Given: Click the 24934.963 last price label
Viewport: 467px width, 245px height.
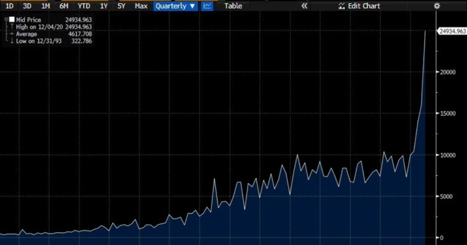Looking at the screenshot, I should click(x=452, y=31).
